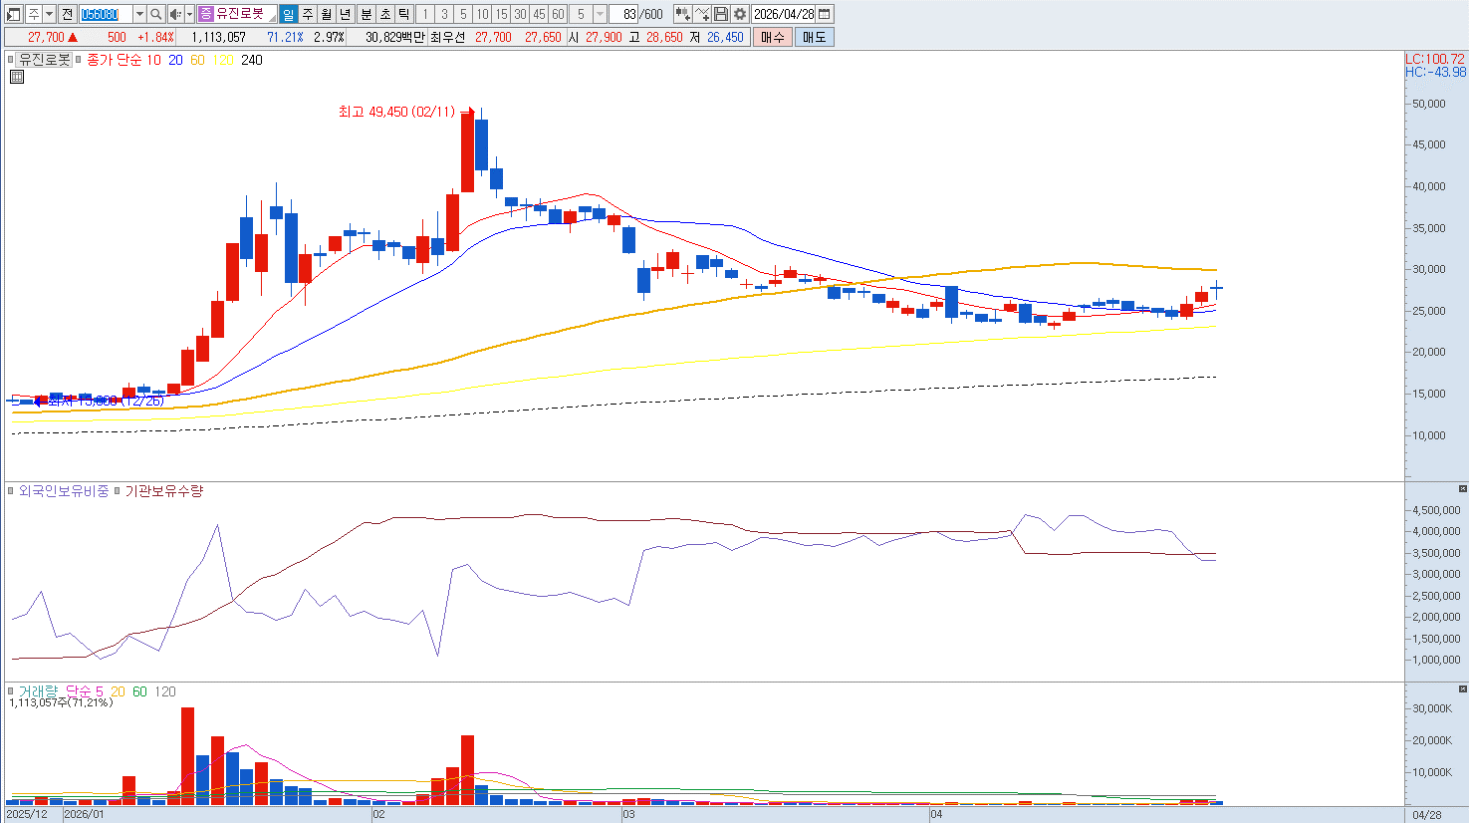Click the 매도 sell button
This screenshot has width=1469, height=823.
pyautogui.click(x=814, y=37)
